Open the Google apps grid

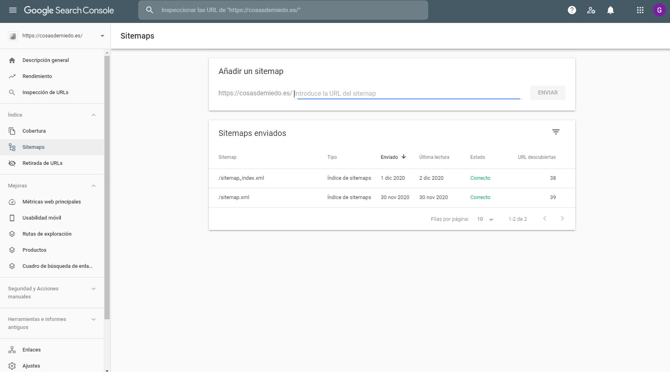pyautogui.click(x=640, y=10)
